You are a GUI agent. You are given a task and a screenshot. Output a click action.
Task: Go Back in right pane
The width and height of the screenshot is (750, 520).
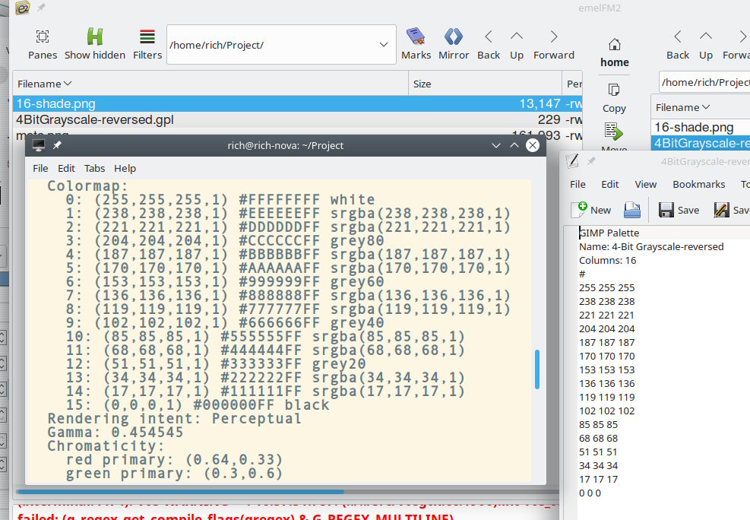[x=678, y=36]
